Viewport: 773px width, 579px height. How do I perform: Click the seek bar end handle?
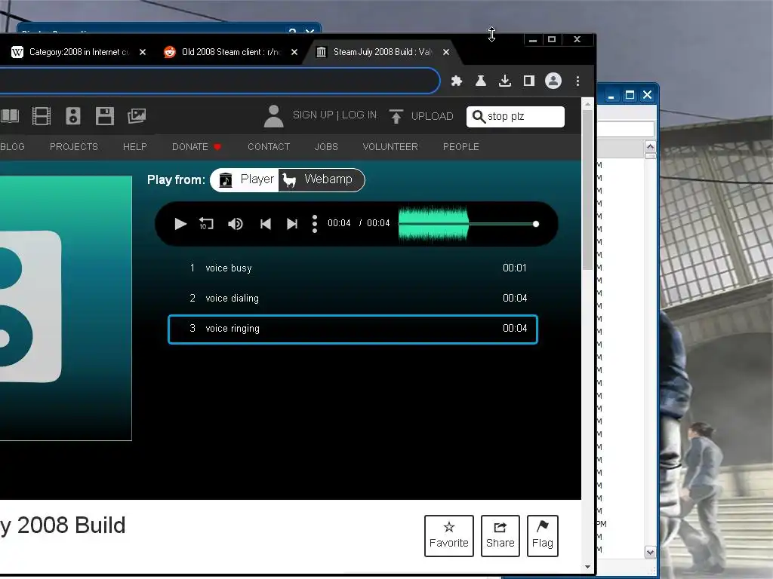[536, 224]
